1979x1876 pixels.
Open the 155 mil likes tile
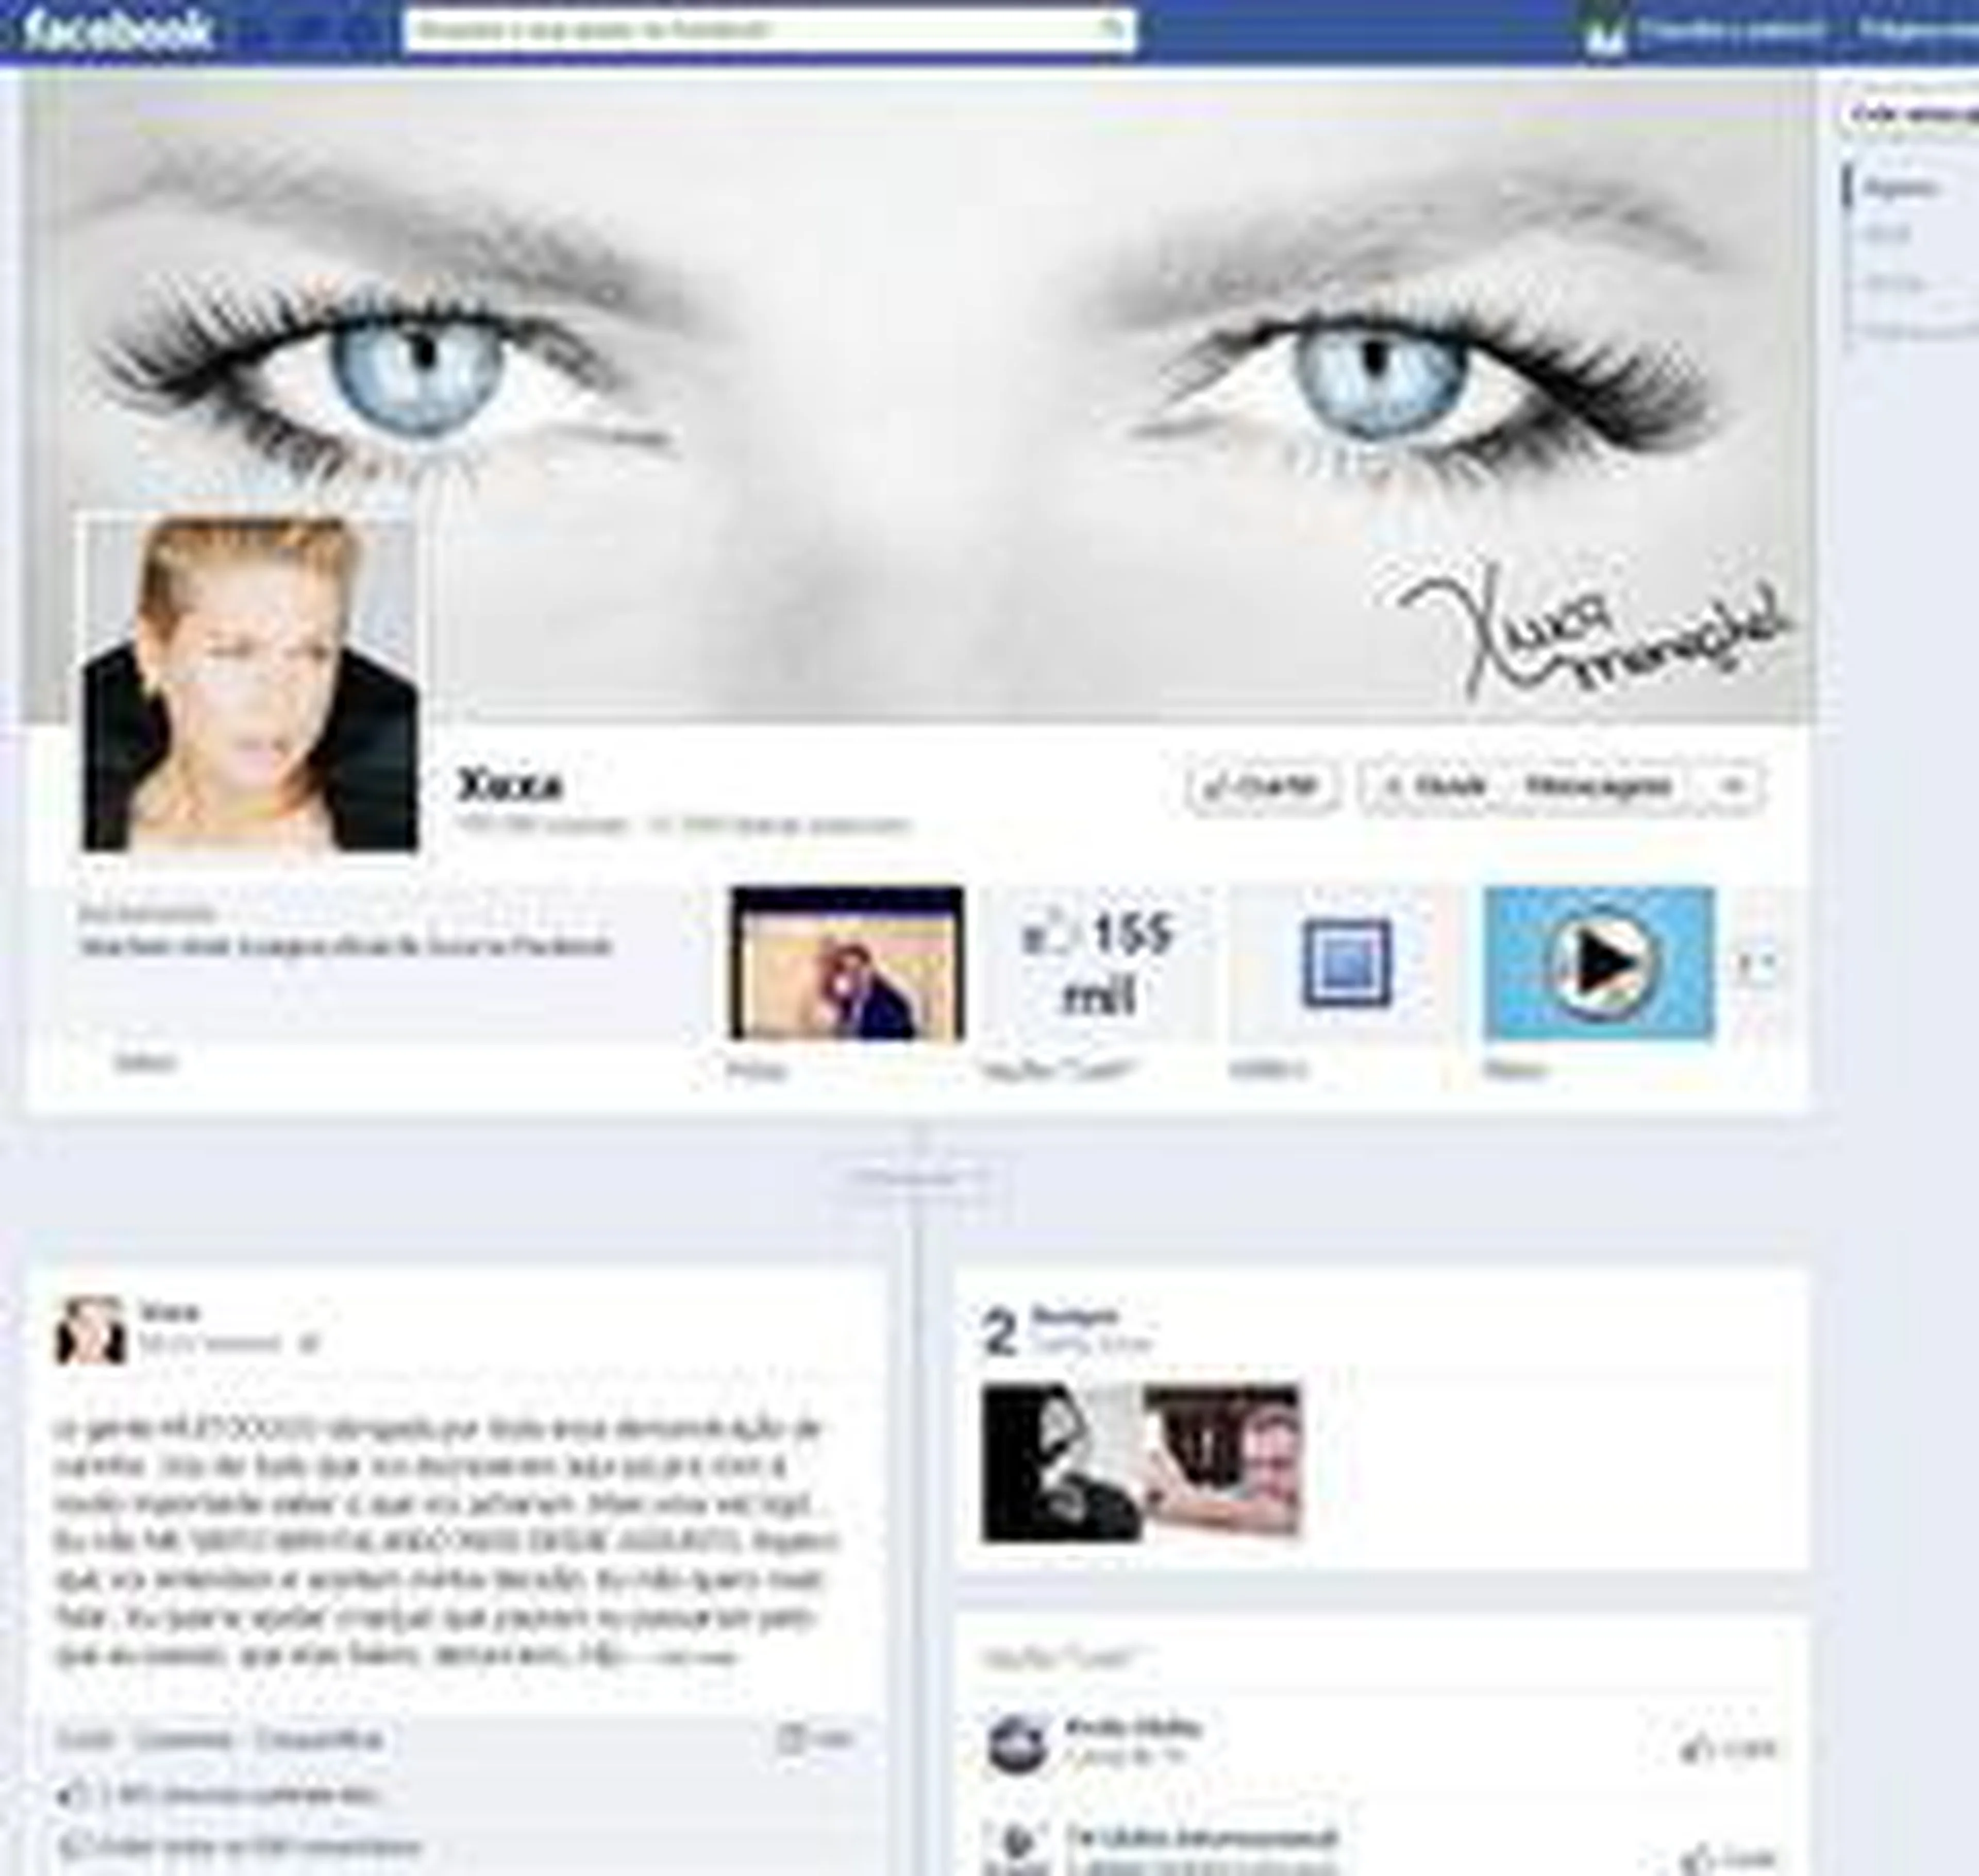click(1098, 964)
